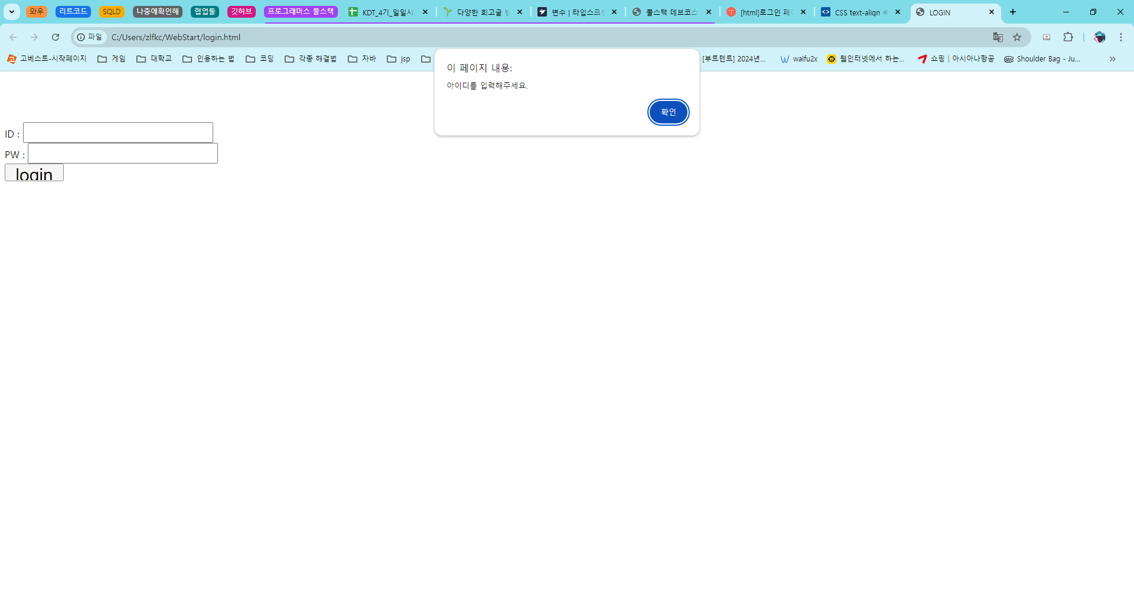The width and height of the screenshot is (1134, 614).
Task: Open the 자바 bookmark folder
Action: coord(362,59)
